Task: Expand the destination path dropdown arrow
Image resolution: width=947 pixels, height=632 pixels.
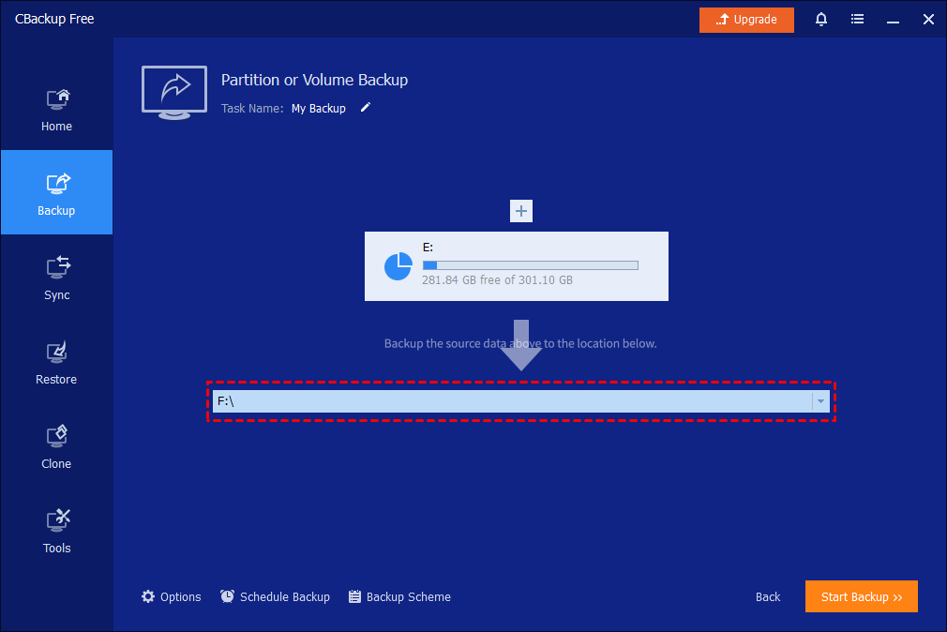Action: click(x=820, y=401)
